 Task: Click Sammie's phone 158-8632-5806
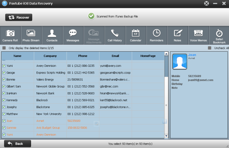(77, 128)
